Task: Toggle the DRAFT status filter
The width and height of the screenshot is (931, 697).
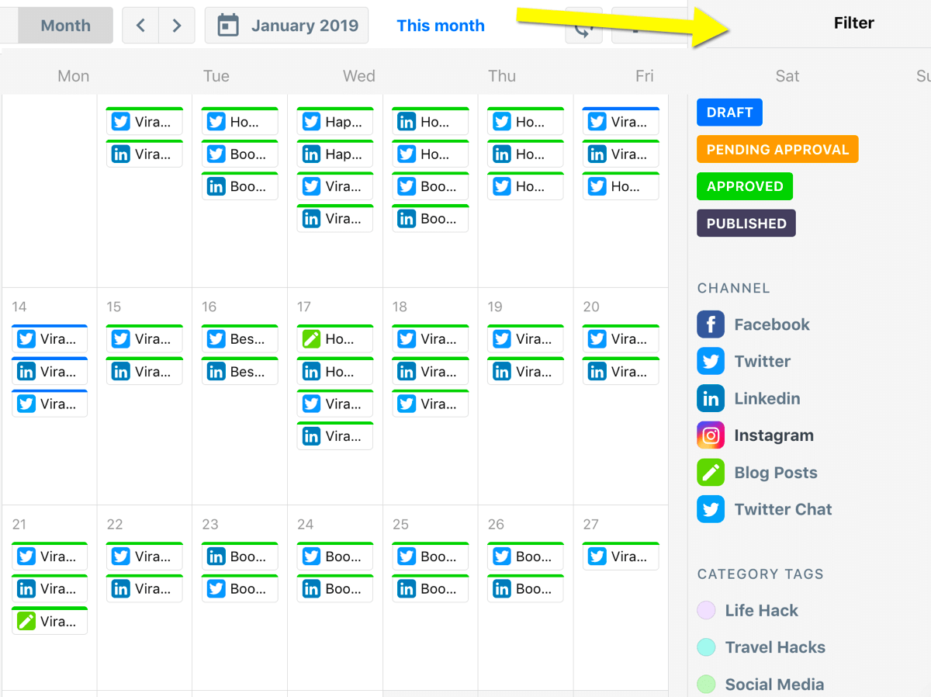Action: (x=729, y=112)
